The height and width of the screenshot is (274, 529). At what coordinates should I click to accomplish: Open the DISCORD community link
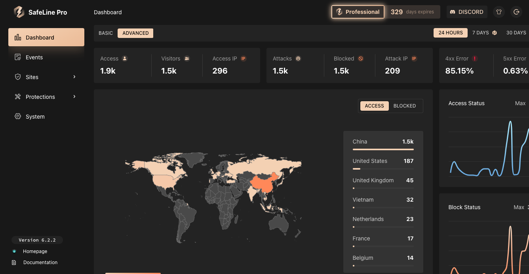click(467, 12)
